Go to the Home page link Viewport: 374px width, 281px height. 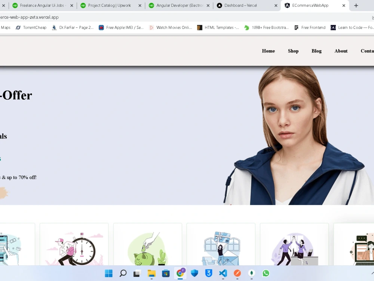tap(268, 51)
